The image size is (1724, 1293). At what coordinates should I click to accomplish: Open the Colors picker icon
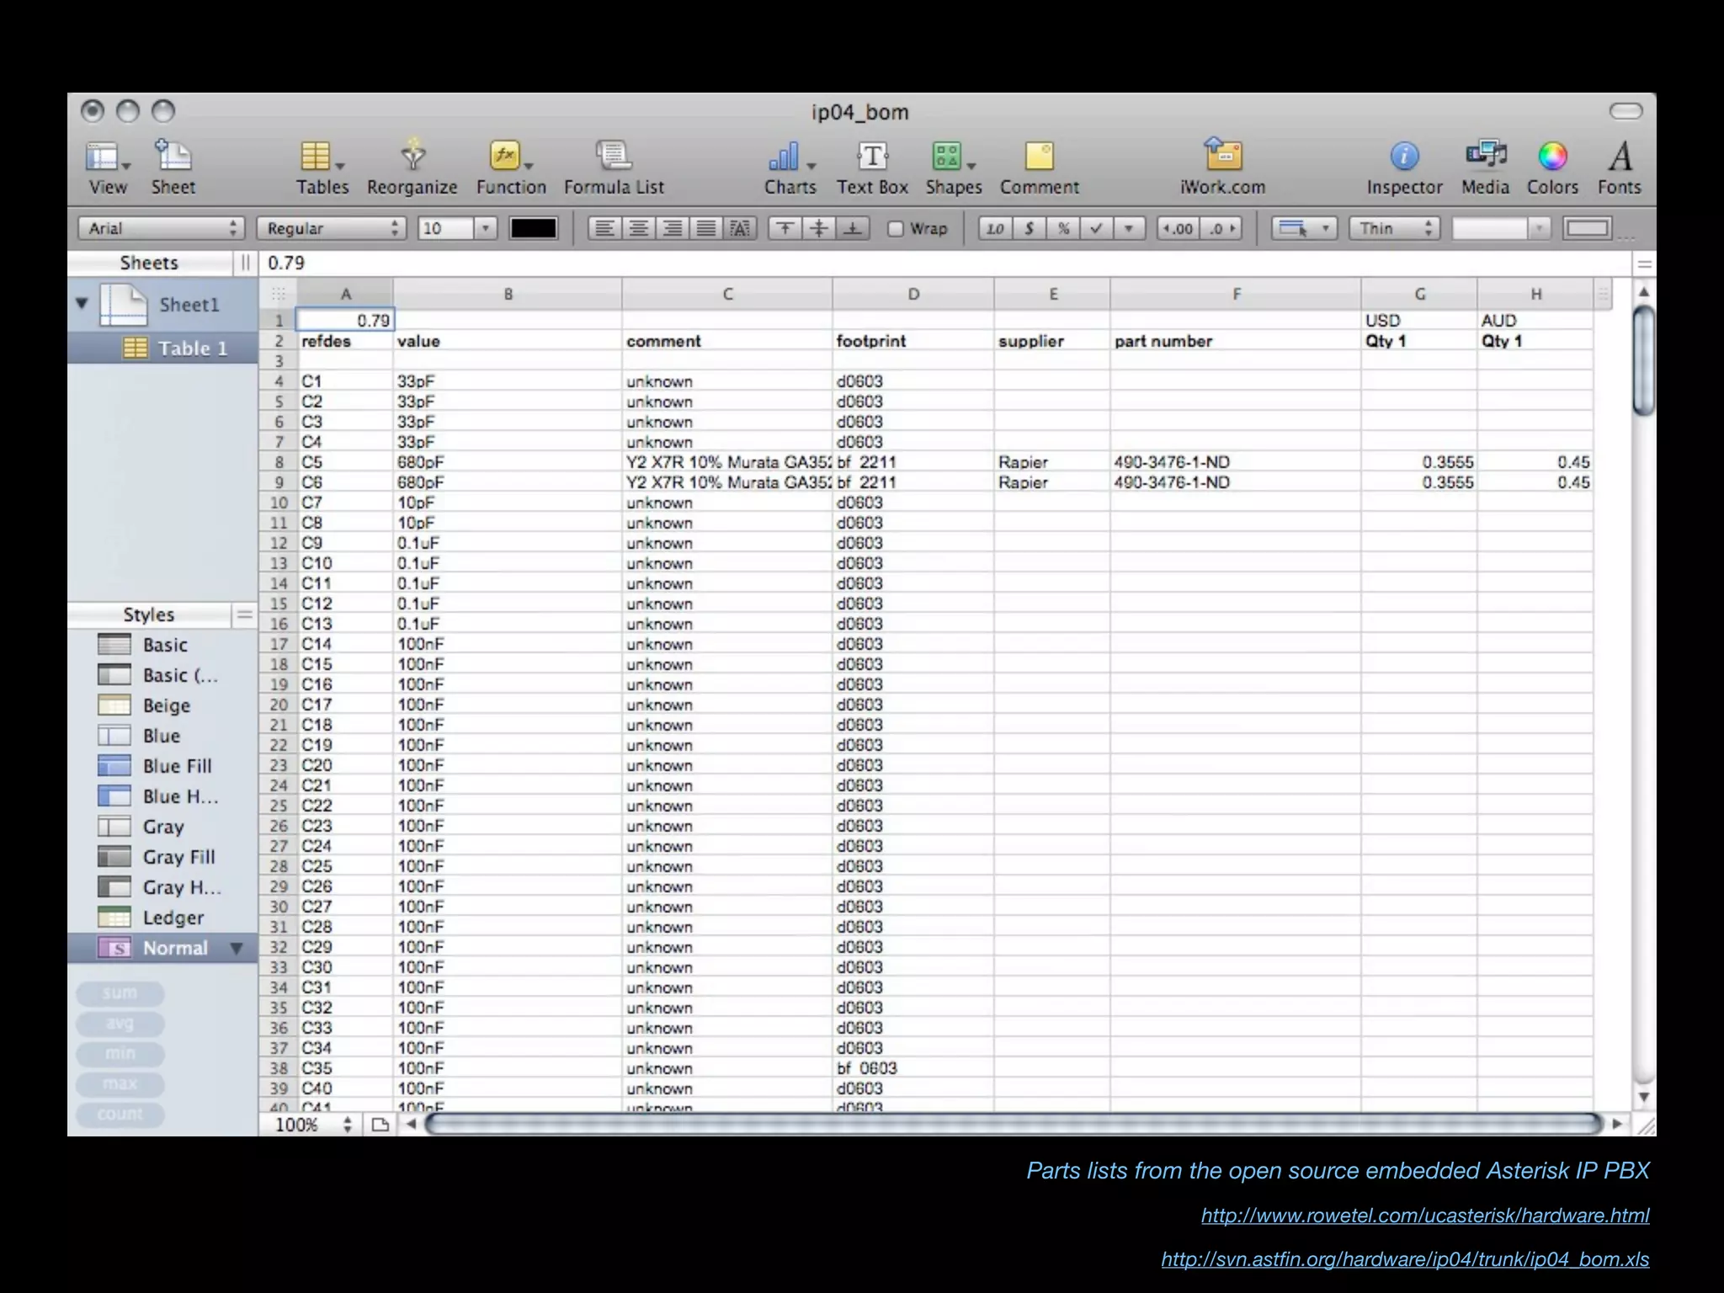[x=1552, y=157]
